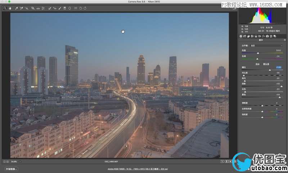
Task: Switch to the Effects (fx) panel tab
Action: tap(263, 36)
